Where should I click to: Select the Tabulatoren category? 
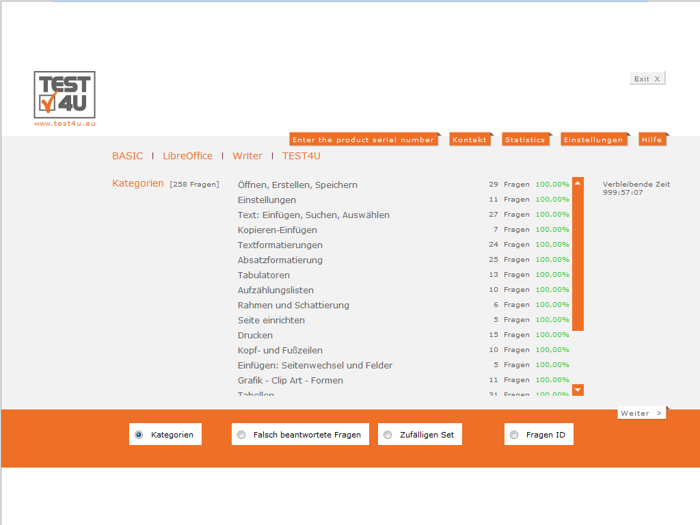click(x=263, y=275)
